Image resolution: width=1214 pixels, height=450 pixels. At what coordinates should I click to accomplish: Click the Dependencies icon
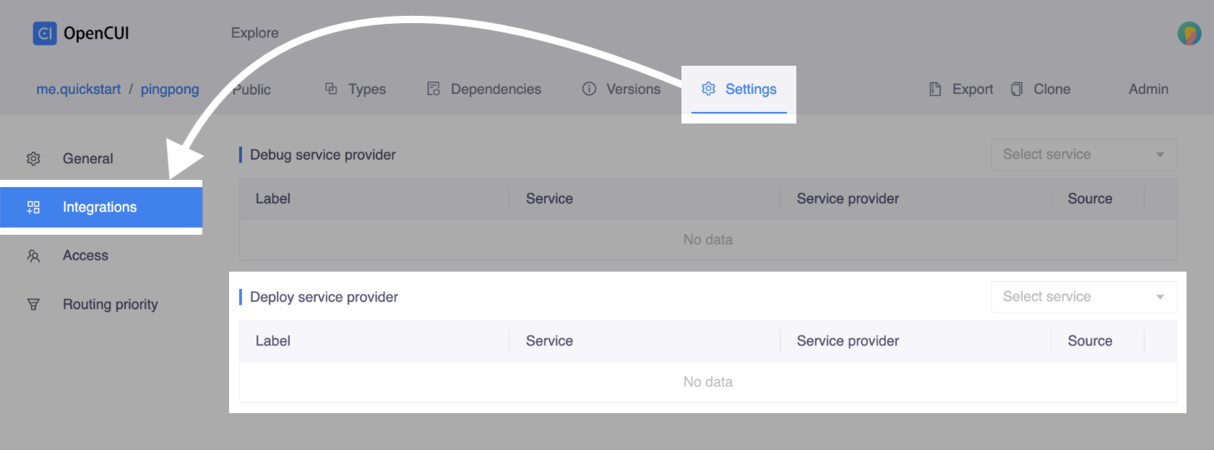point(433,88)
